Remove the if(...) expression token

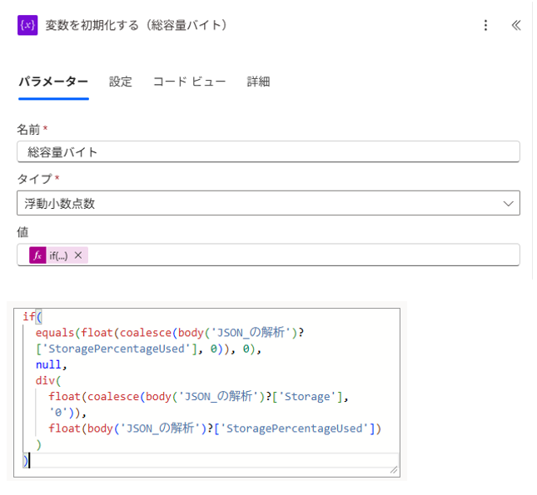pos(78,255)
